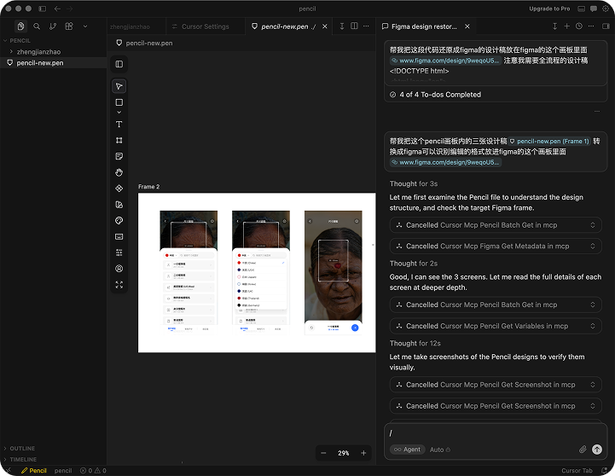Select the Frame tool

click(x=119, y=141)
